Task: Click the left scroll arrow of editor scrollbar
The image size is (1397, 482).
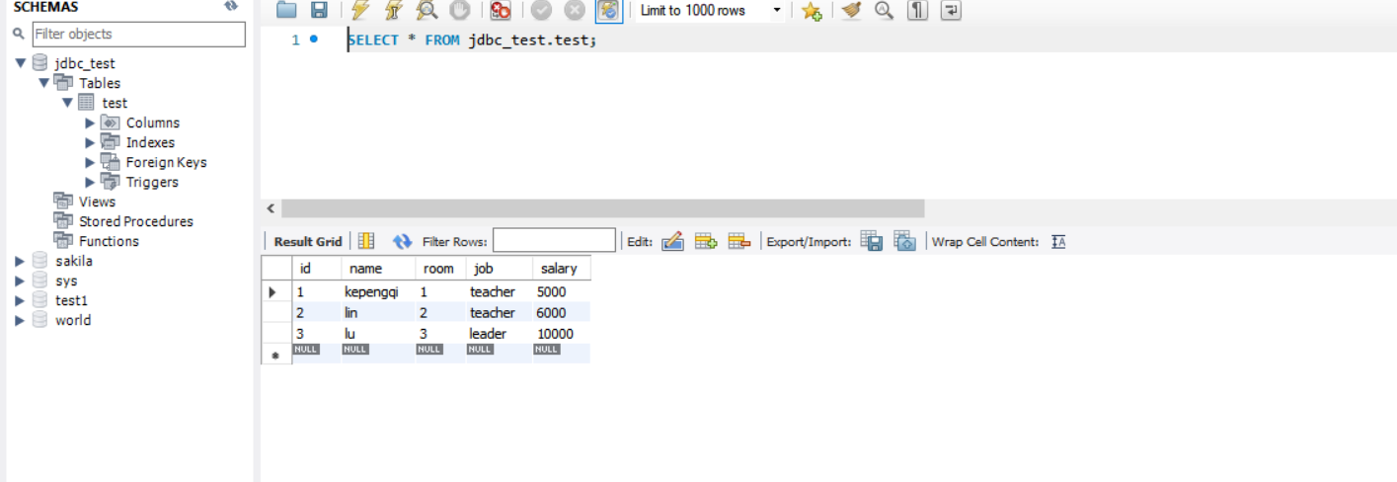Action: [x=271, y=208]
